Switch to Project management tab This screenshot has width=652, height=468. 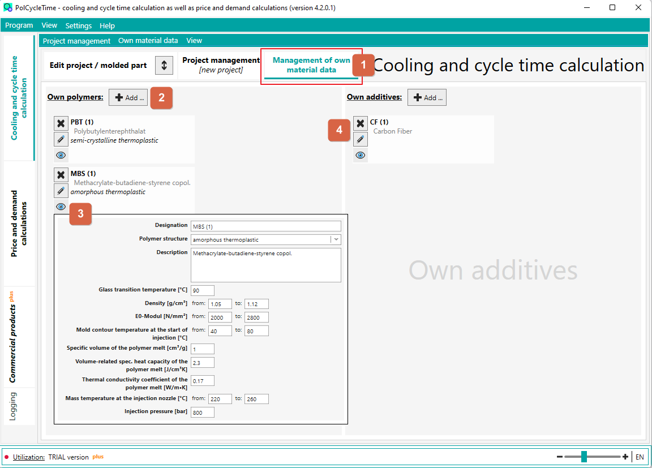(221, 65)
